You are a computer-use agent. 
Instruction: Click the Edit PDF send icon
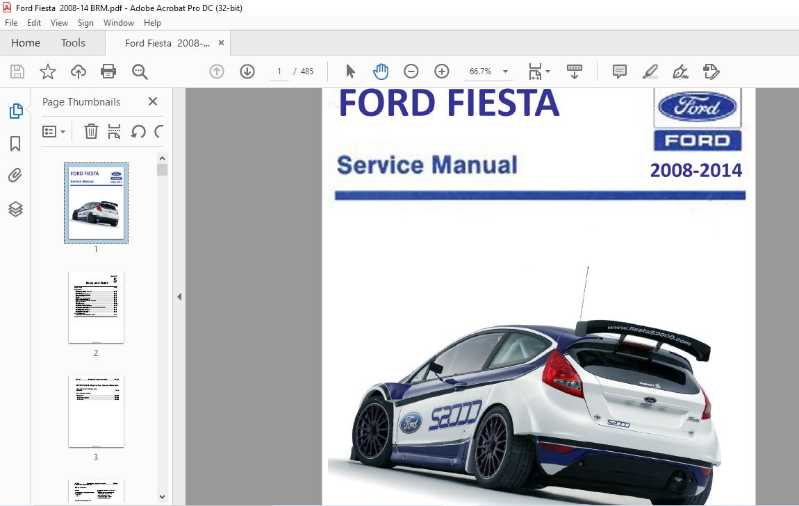[711, 71]
